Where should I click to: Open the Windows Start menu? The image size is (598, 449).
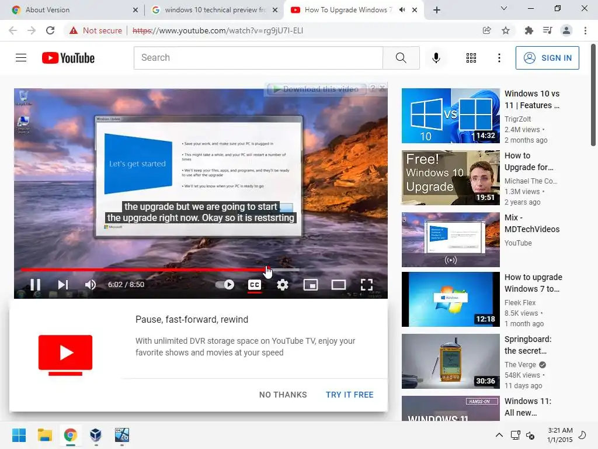point(19,435)
